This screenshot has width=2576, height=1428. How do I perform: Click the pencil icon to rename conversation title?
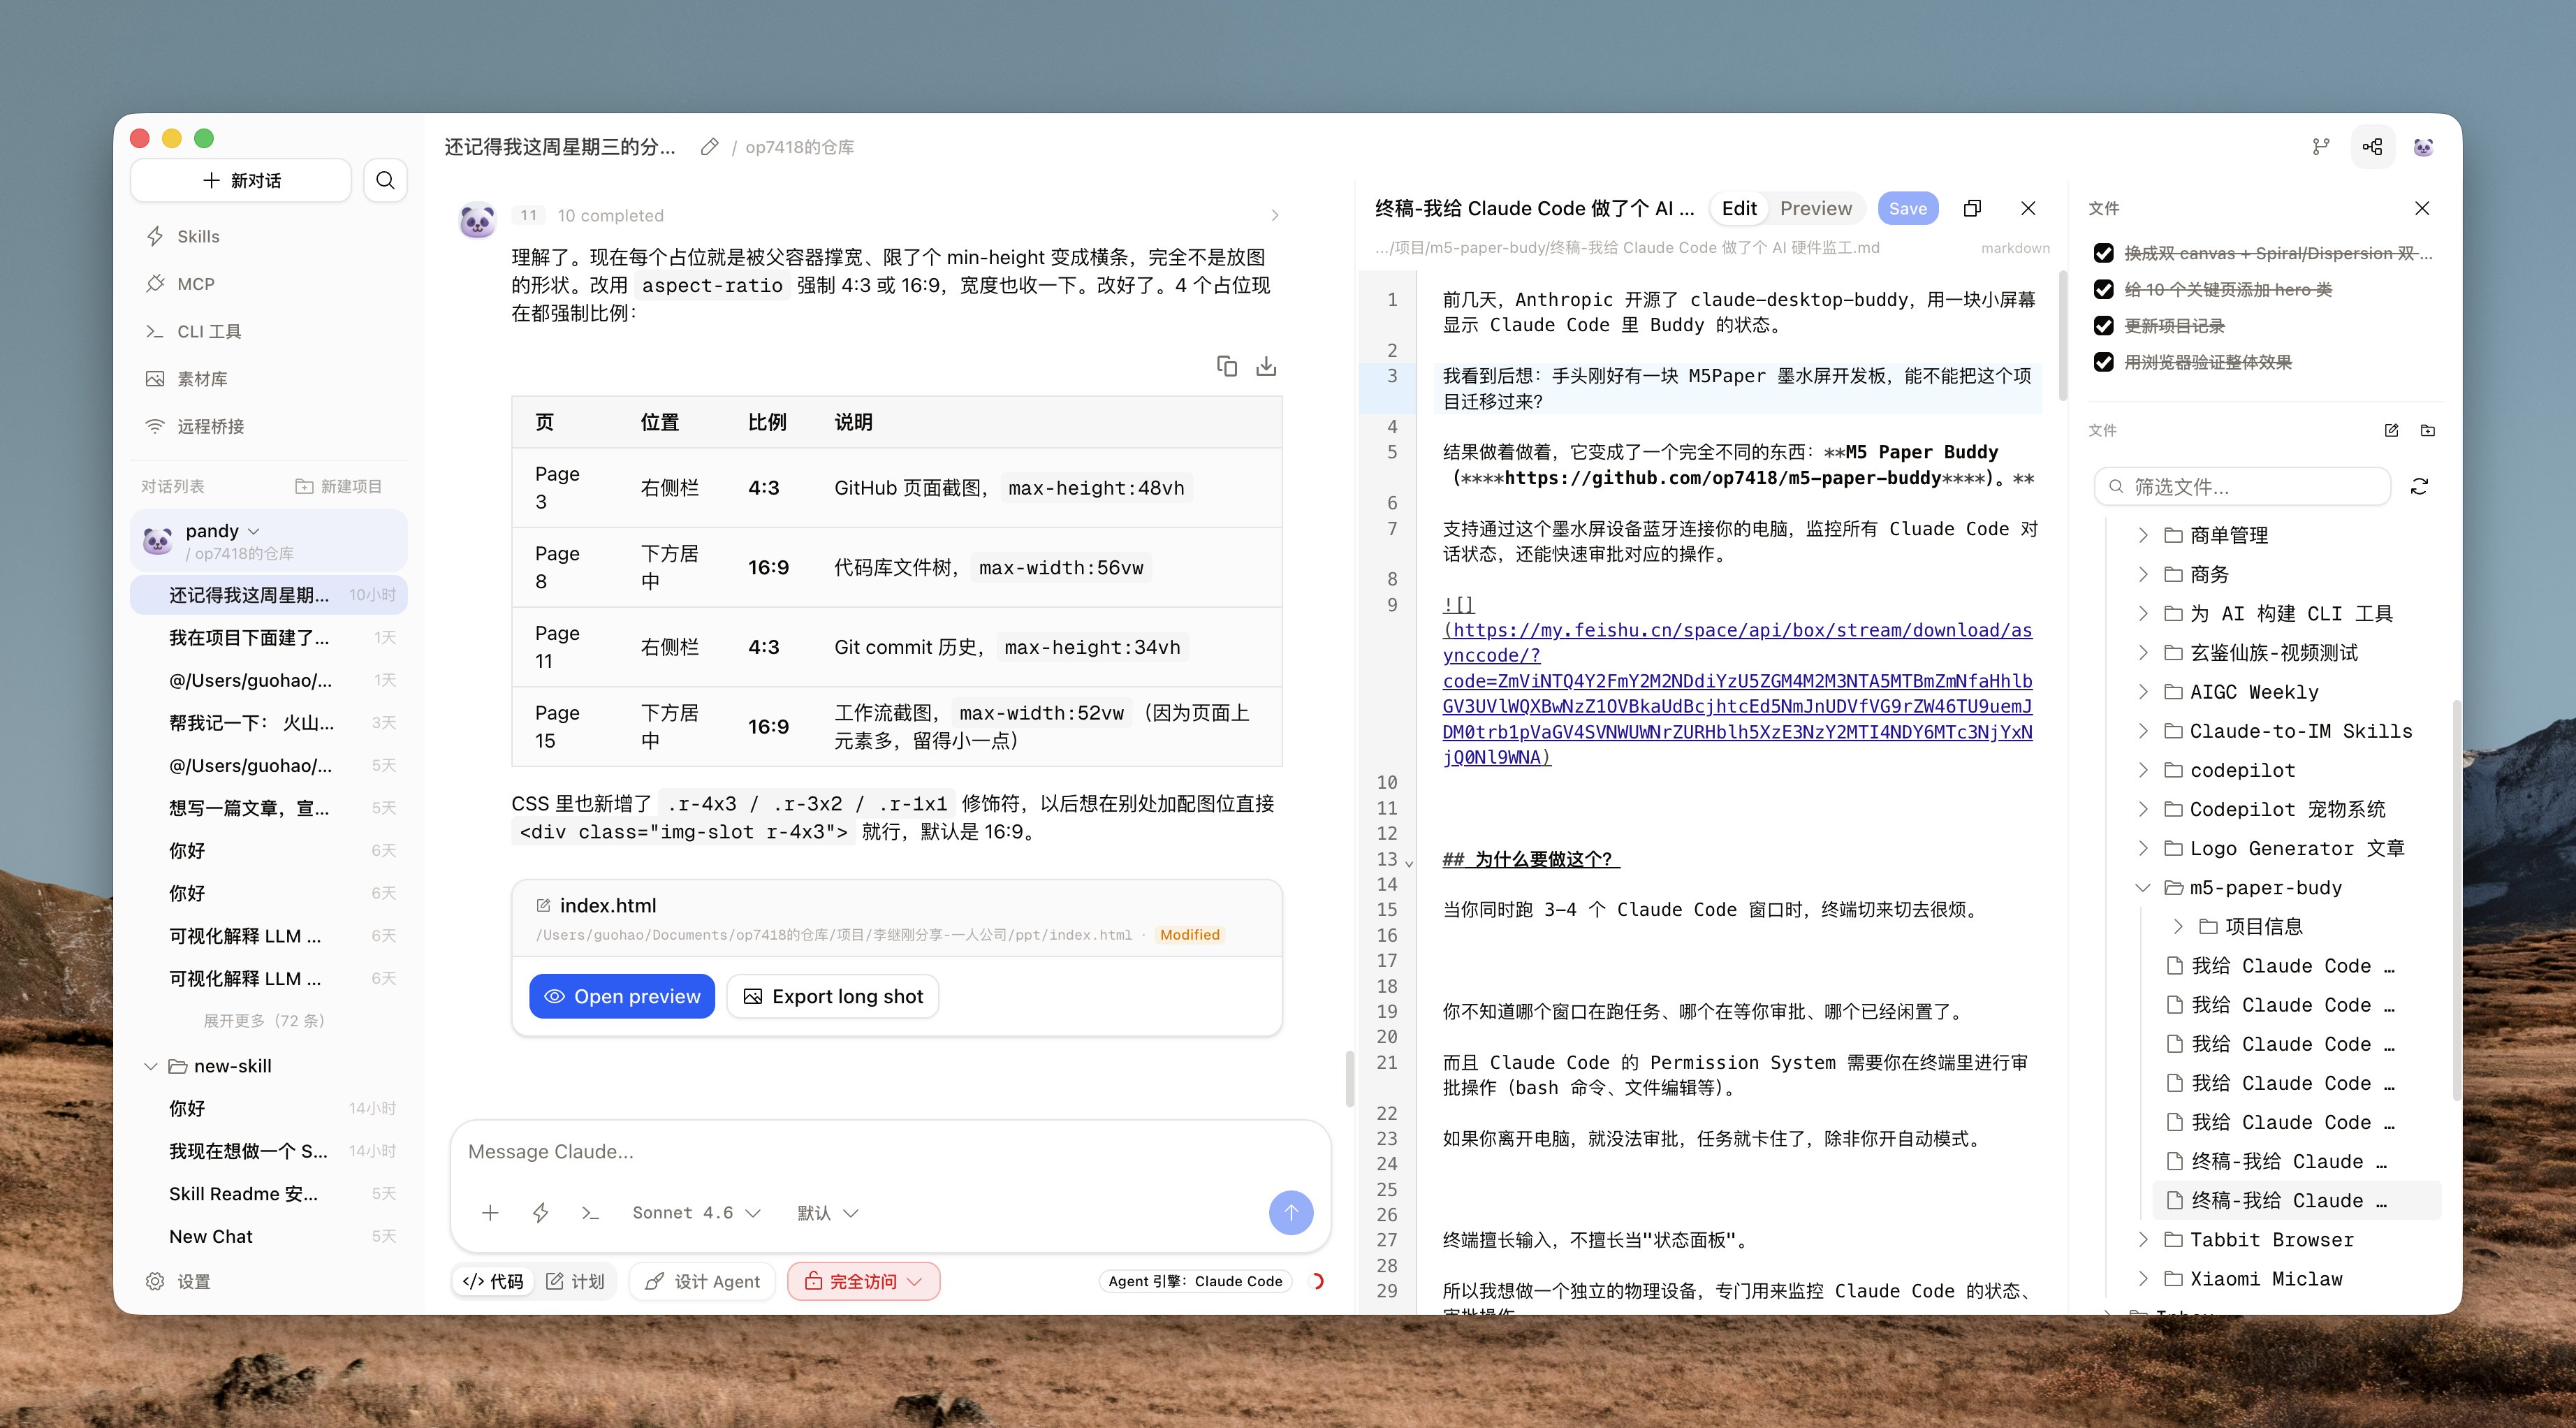click(x=709, y=147)
